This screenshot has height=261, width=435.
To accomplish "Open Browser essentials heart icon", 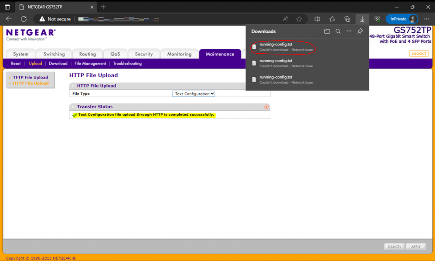I will click(377, 19).
